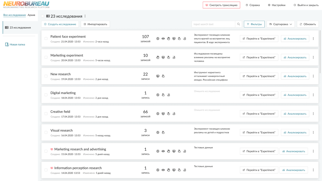Open options menu for Marketing experiment row
322x181 pixels.
tap(313, 57)
